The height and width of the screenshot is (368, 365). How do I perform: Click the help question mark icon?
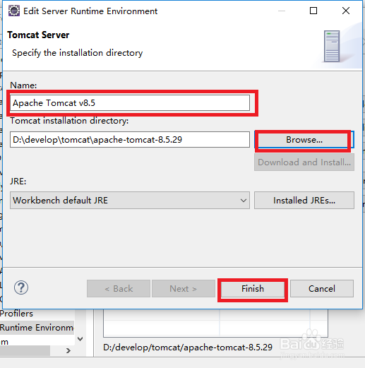point(21,287)
